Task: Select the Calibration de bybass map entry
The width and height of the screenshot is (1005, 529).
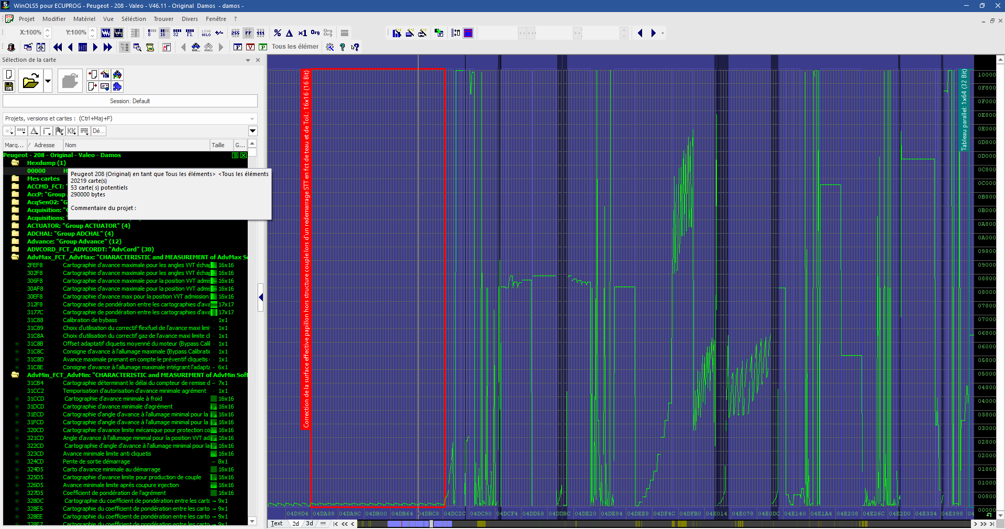Action: click(x=90, y=320)
